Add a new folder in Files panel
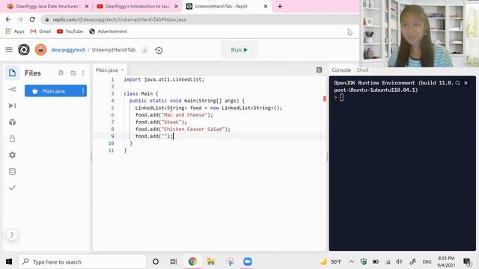This screenshot has height=269, width=479. coord(73,73)
